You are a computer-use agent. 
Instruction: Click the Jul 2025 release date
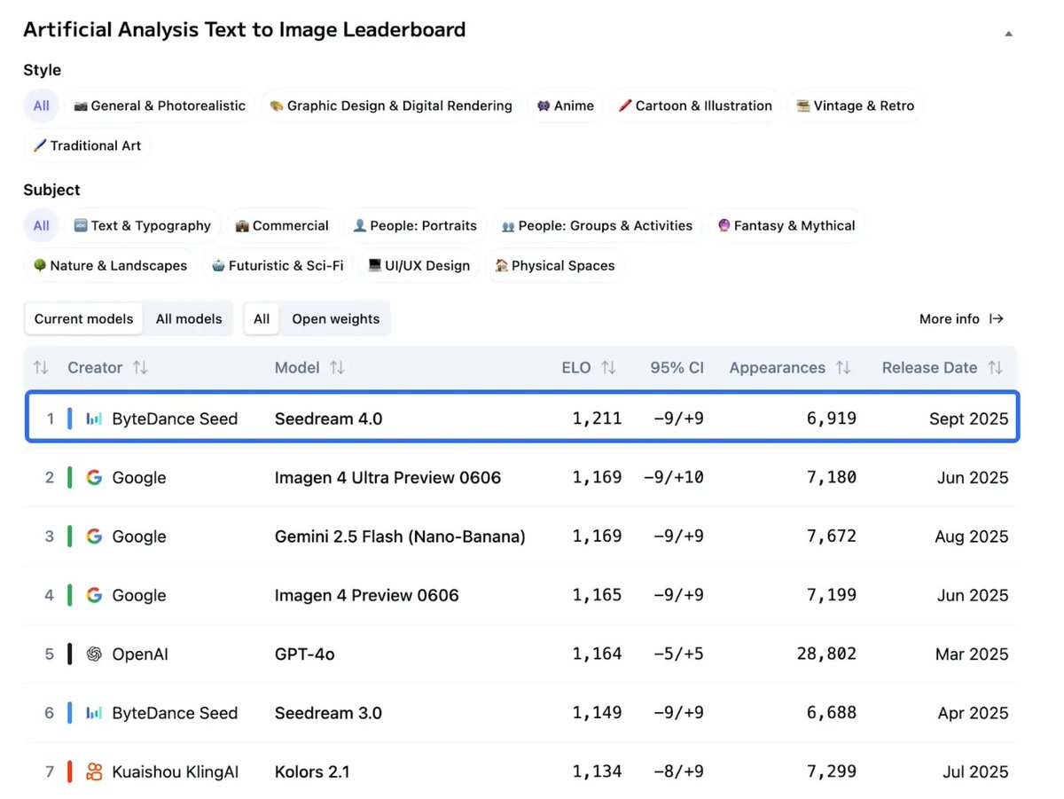pos(975,772)
